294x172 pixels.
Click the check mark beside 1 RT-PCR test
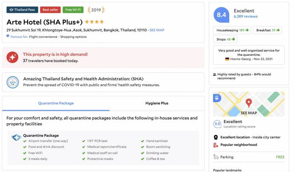(84, 141)
